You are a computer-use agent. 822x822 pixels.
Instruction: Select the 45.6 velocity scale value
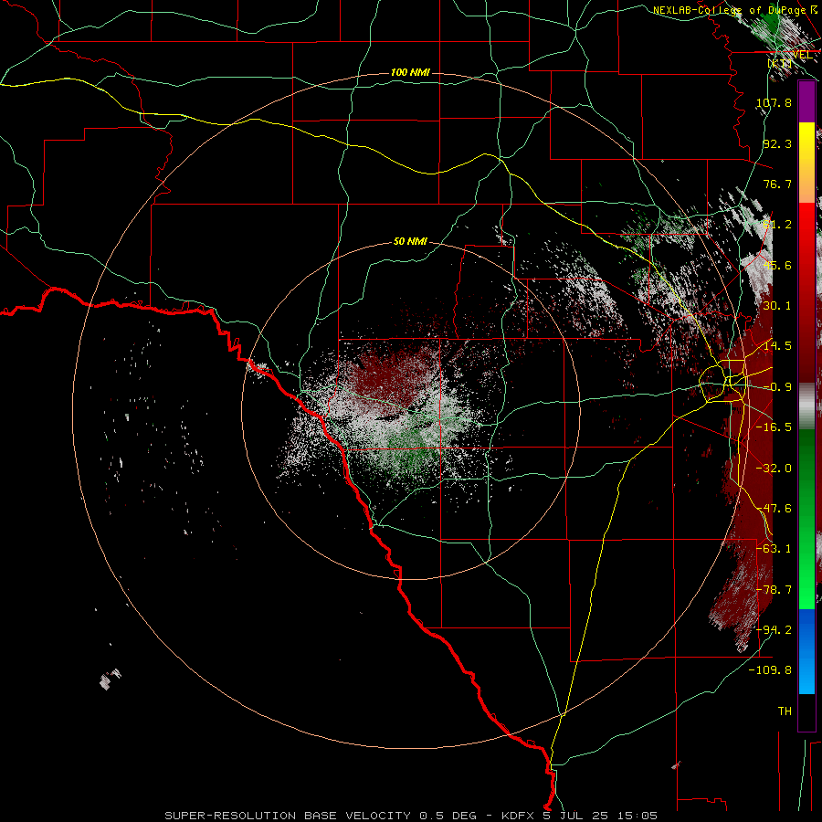(777, 265)
